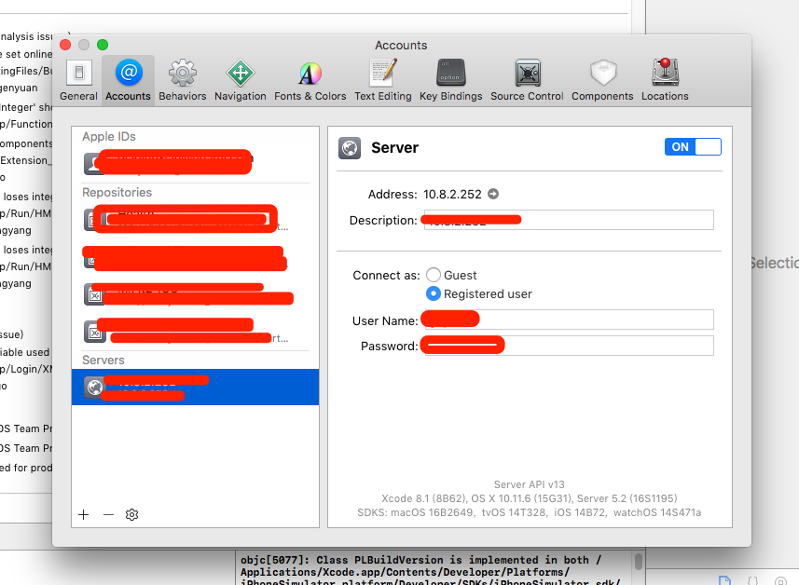Open the Text Editing preferences pane

pyautogui.click(x=382, y=80)
